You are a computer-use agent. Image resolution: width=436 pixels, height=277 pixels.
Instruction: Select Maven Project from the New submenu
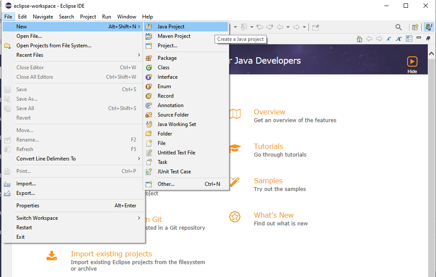(x=174, y=36)
